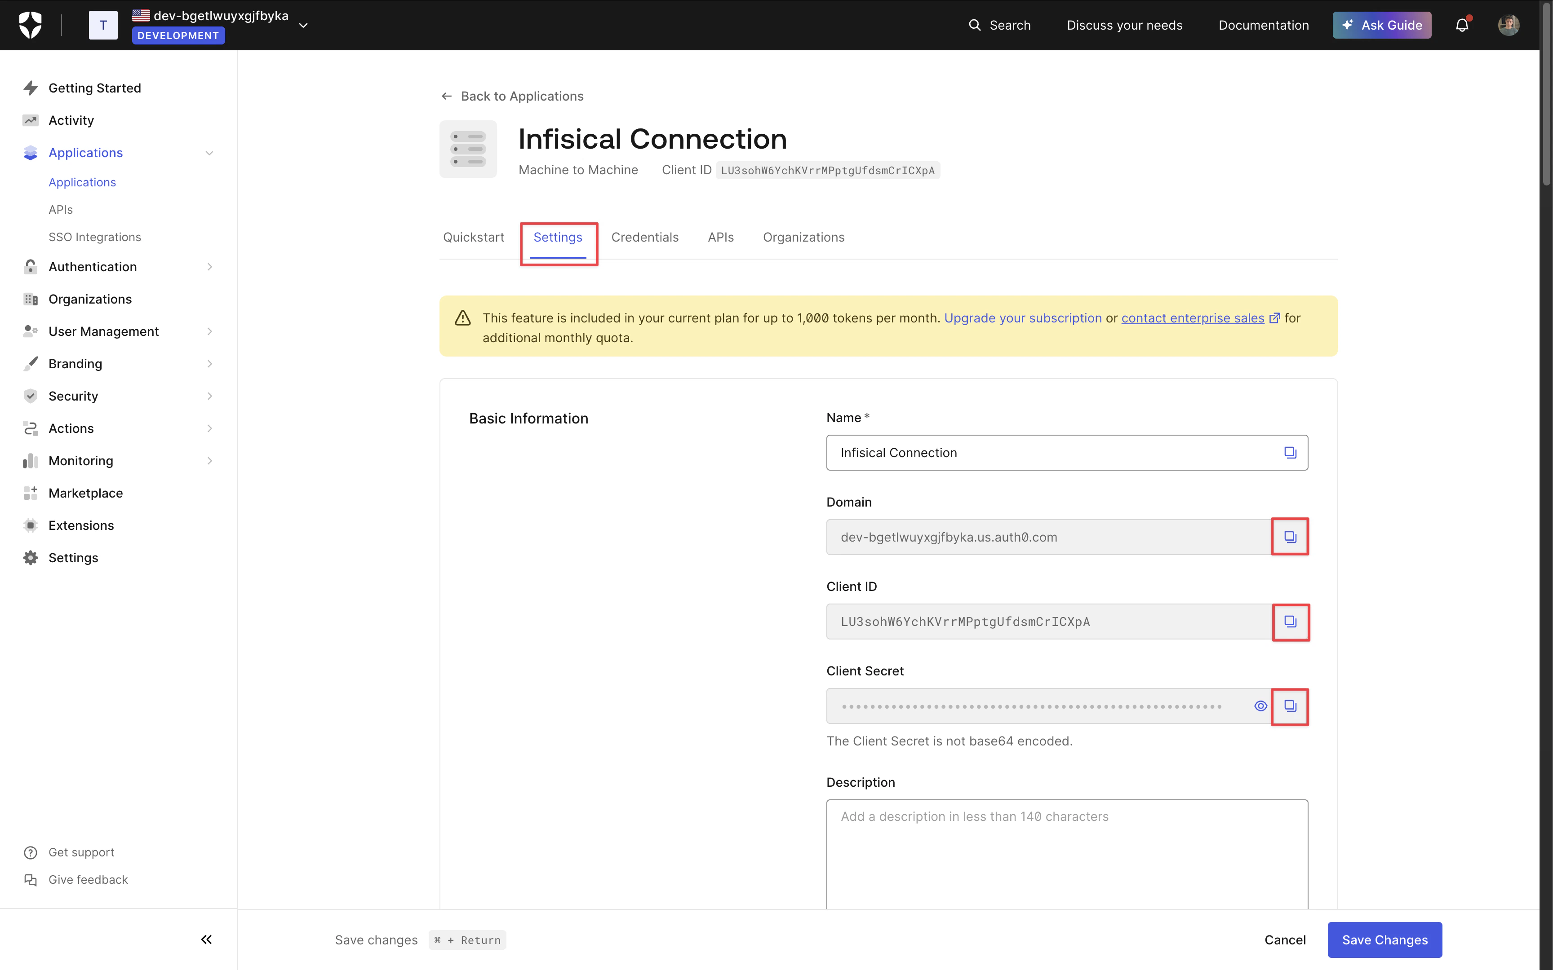
Task: Click the Get support question mark icon
Action: pyautogui.click(x=30, y=852)
